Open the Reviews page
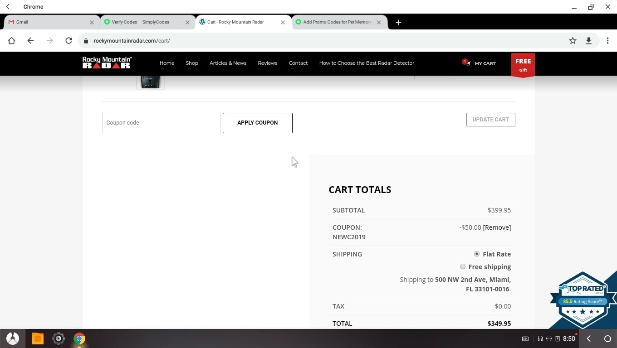 tap(268, 63)
